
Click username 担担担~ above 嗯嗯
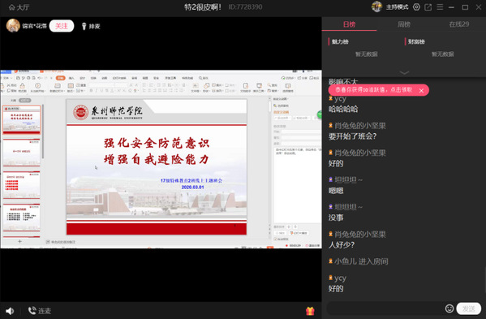[348, 180]
